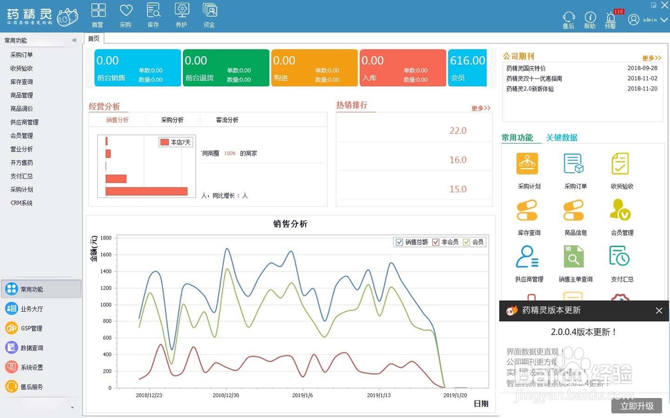
Task: Uncheck the 销售总额 legend checkbox
Action: pyautogui.click(x=398, y=242)
